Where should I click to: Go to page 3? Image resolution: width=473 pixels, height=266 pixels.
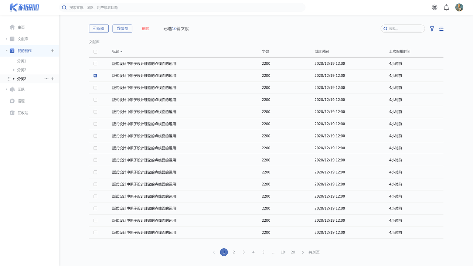[x=244, y=252]
